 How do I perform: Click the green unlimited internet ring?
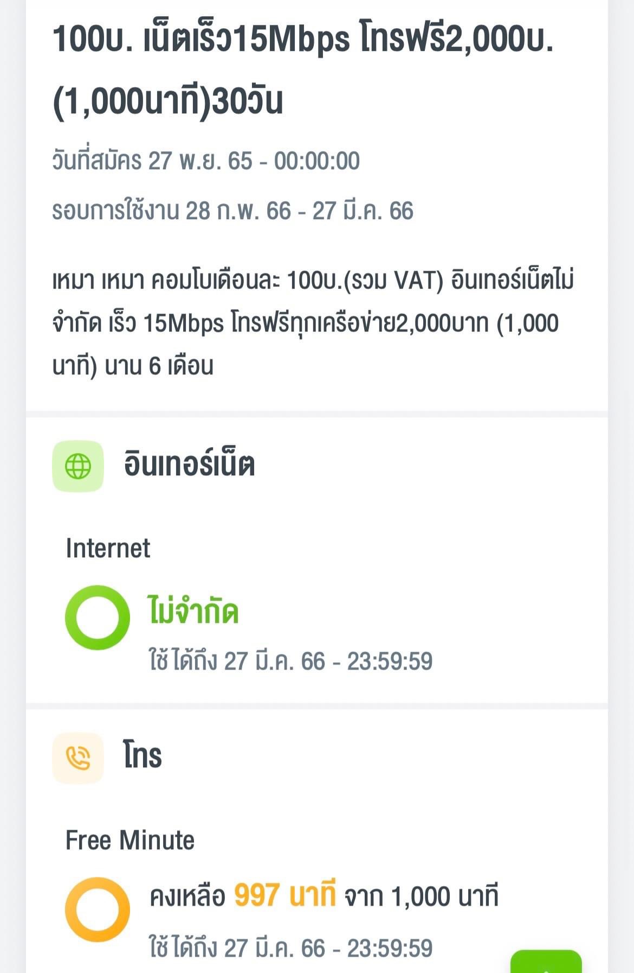click(x=98, y=618)
